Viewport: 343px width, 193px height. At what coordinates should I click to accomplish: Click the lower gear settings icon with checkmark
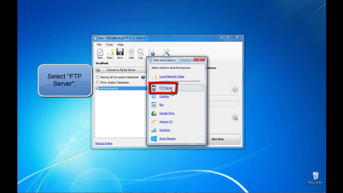235,118
